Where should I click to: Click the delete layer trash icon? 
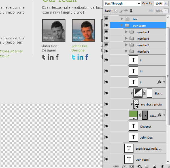[162, 166]
